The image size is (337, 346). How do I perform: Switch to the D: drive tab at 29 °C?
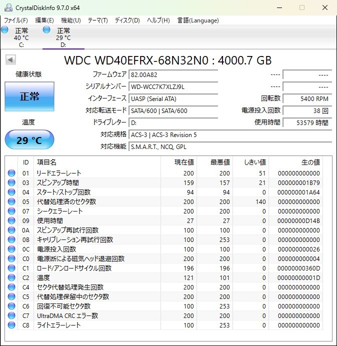63,37
